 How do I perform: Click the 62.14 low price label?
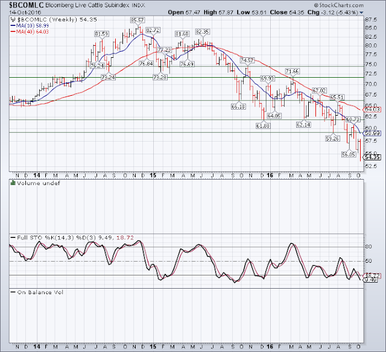[303, 125]
